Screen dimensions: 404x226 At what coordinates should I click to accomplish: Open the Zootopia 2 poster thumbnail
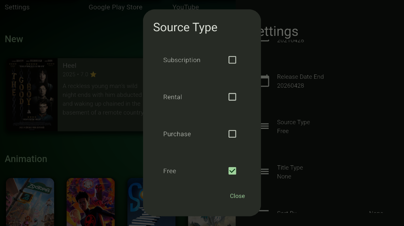click(x=30, y=202)
